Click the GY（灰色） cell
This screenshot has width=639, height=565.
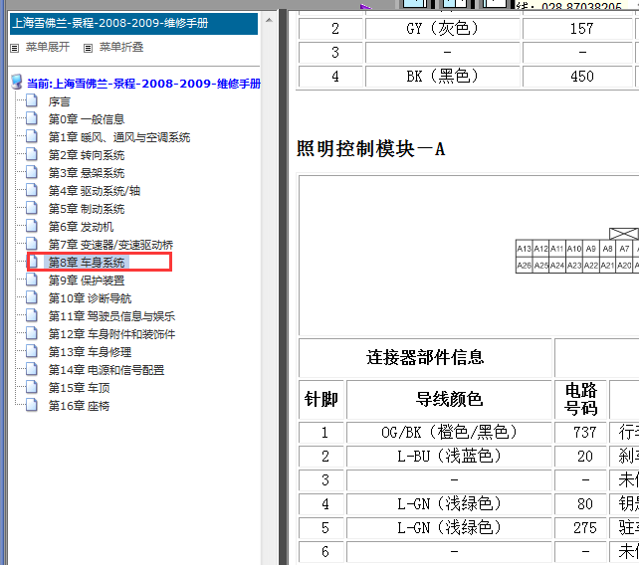coord(443,29)
